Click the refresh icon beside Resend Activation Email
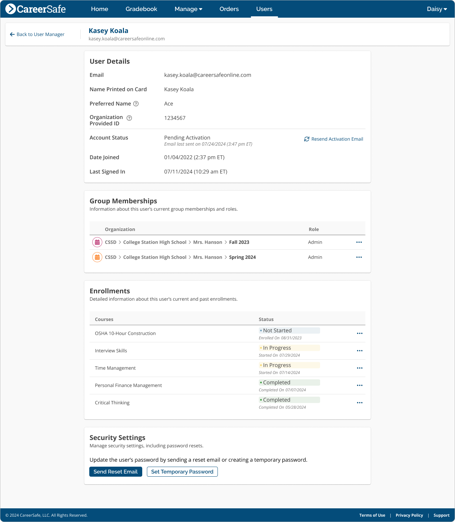This screenshot has width=455, height=522. coord(307,139)
